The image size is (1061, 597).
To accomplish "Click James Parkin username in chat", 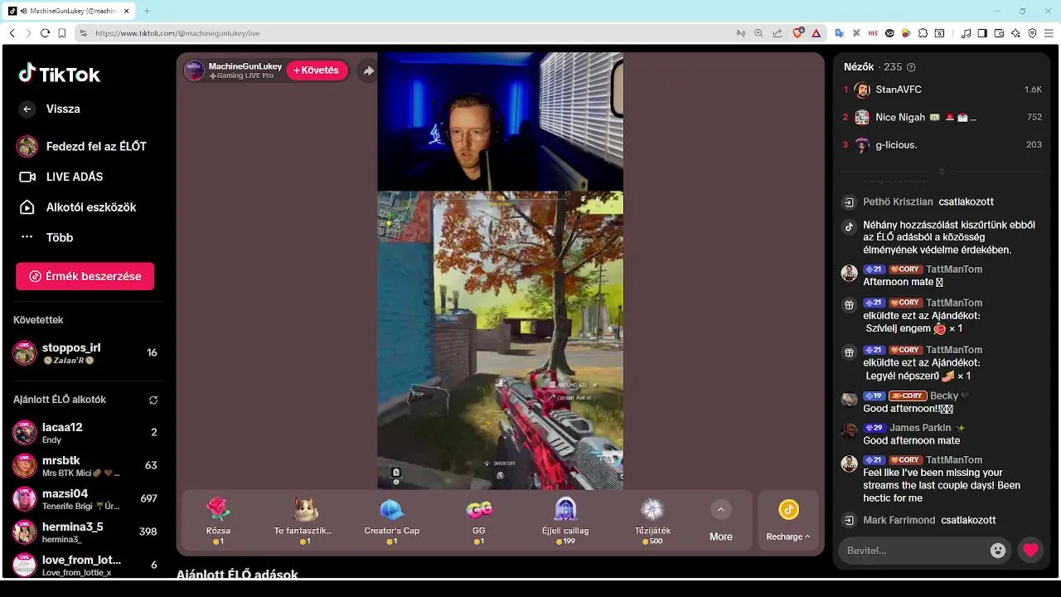I will click(920, 428).
